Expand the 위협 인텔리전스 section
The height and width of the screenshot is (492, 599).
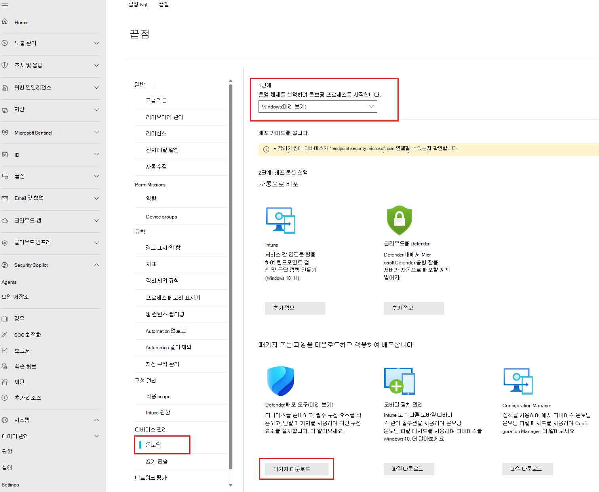97,87
